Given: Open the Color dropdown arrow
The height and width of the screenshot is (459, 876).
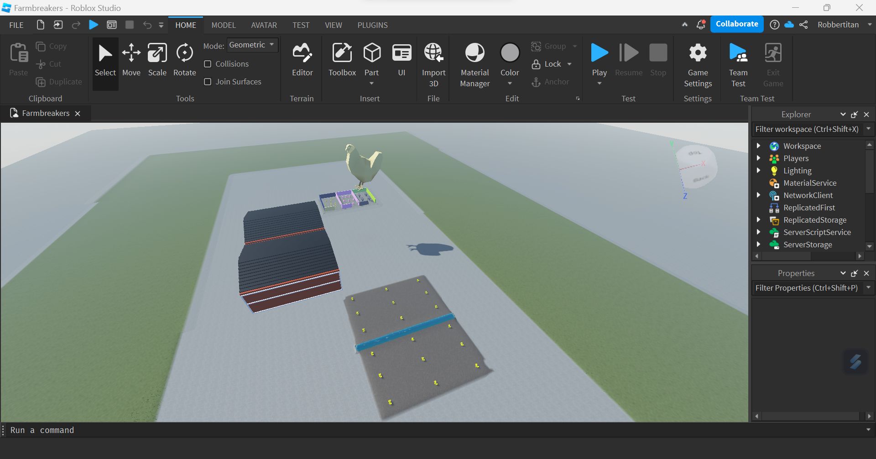Looking at the screenshot, I should (x=510, y=83).
